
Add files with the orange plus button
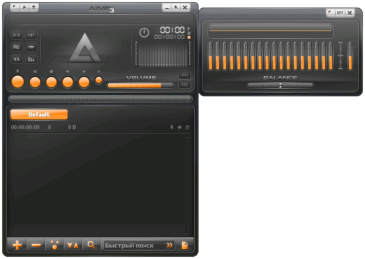point(17,245)
